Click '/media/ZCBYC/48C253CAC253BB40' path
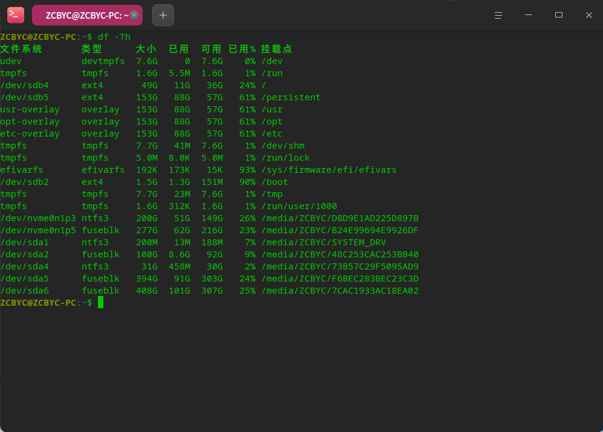Screen dimensions: 603x432 click(x=340, y=254)
